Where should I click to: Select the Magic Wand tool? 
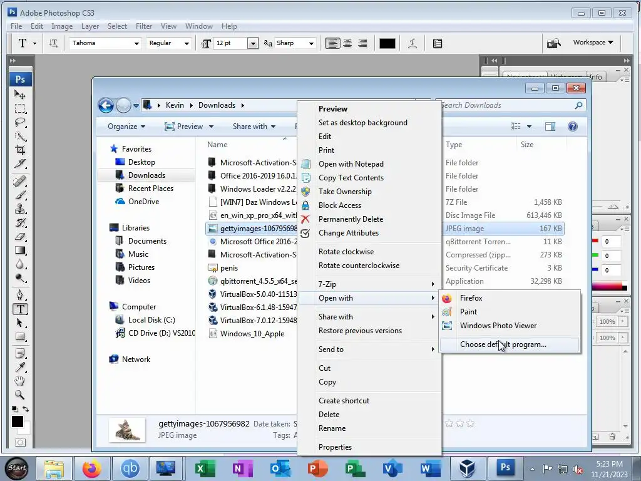pyautogui.click(x=20, y=136)
